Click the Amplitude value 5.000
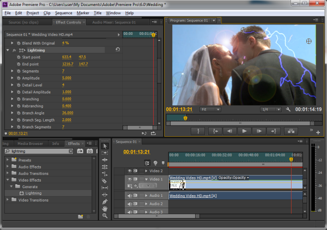327x230 pixels. pyautogui.click(x=66, y=78)
